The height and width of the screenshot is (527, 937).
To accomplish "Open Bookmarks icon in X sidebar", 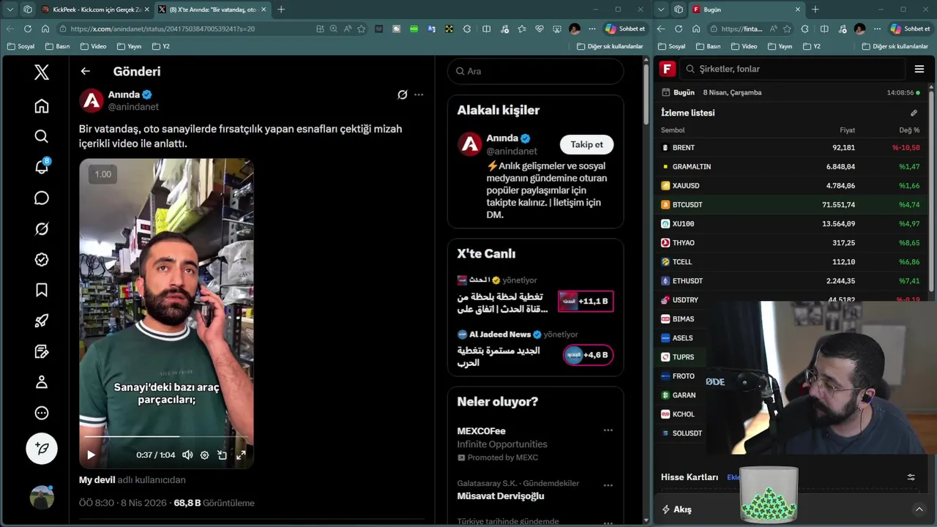I will point(42,291).
